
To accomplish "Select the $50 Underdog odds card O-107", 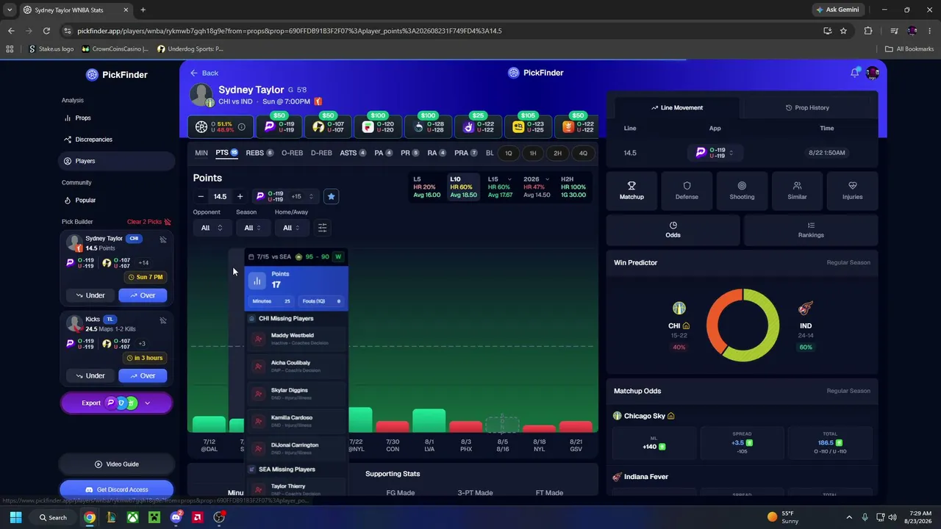I will coord(328,126).
